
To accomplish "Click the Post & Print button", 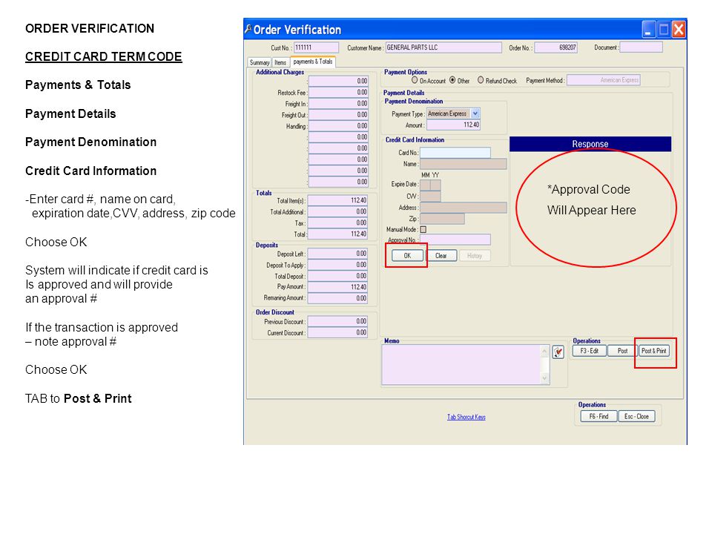I will (654, 351).
